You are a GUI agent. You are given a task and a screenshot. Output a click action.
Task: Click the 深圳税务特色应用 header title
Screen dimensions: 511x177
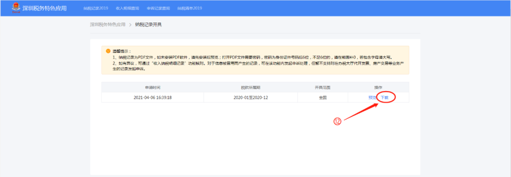click(x=44, y=8)
